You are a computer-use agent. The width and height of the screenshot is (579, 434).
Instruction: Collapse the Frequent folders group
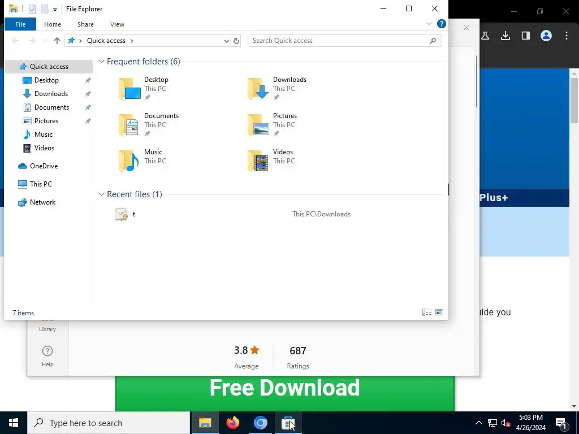coord(101,61)
